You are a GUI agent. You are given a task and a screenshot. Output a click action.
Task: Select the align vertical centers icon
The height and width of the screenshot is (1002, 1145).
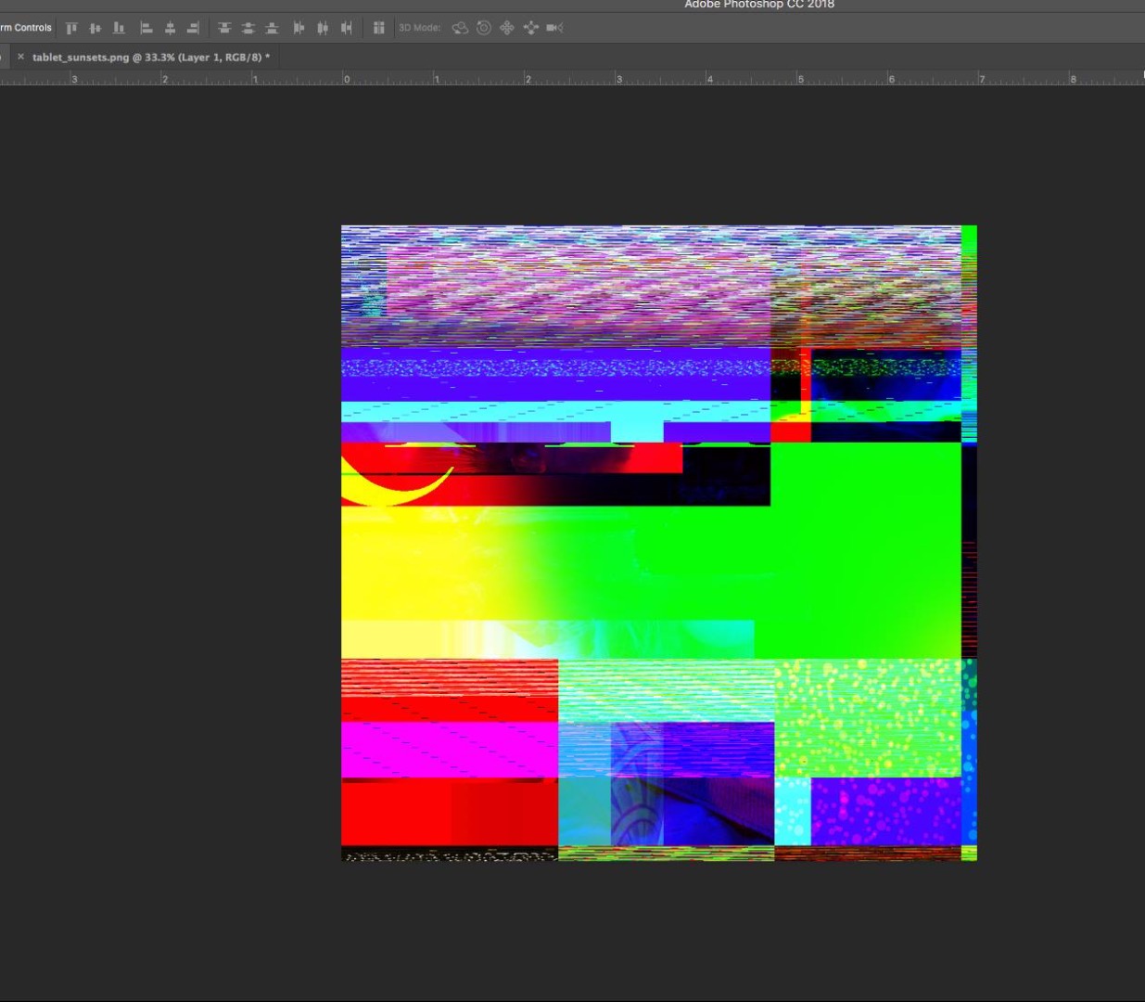(95, 28)
